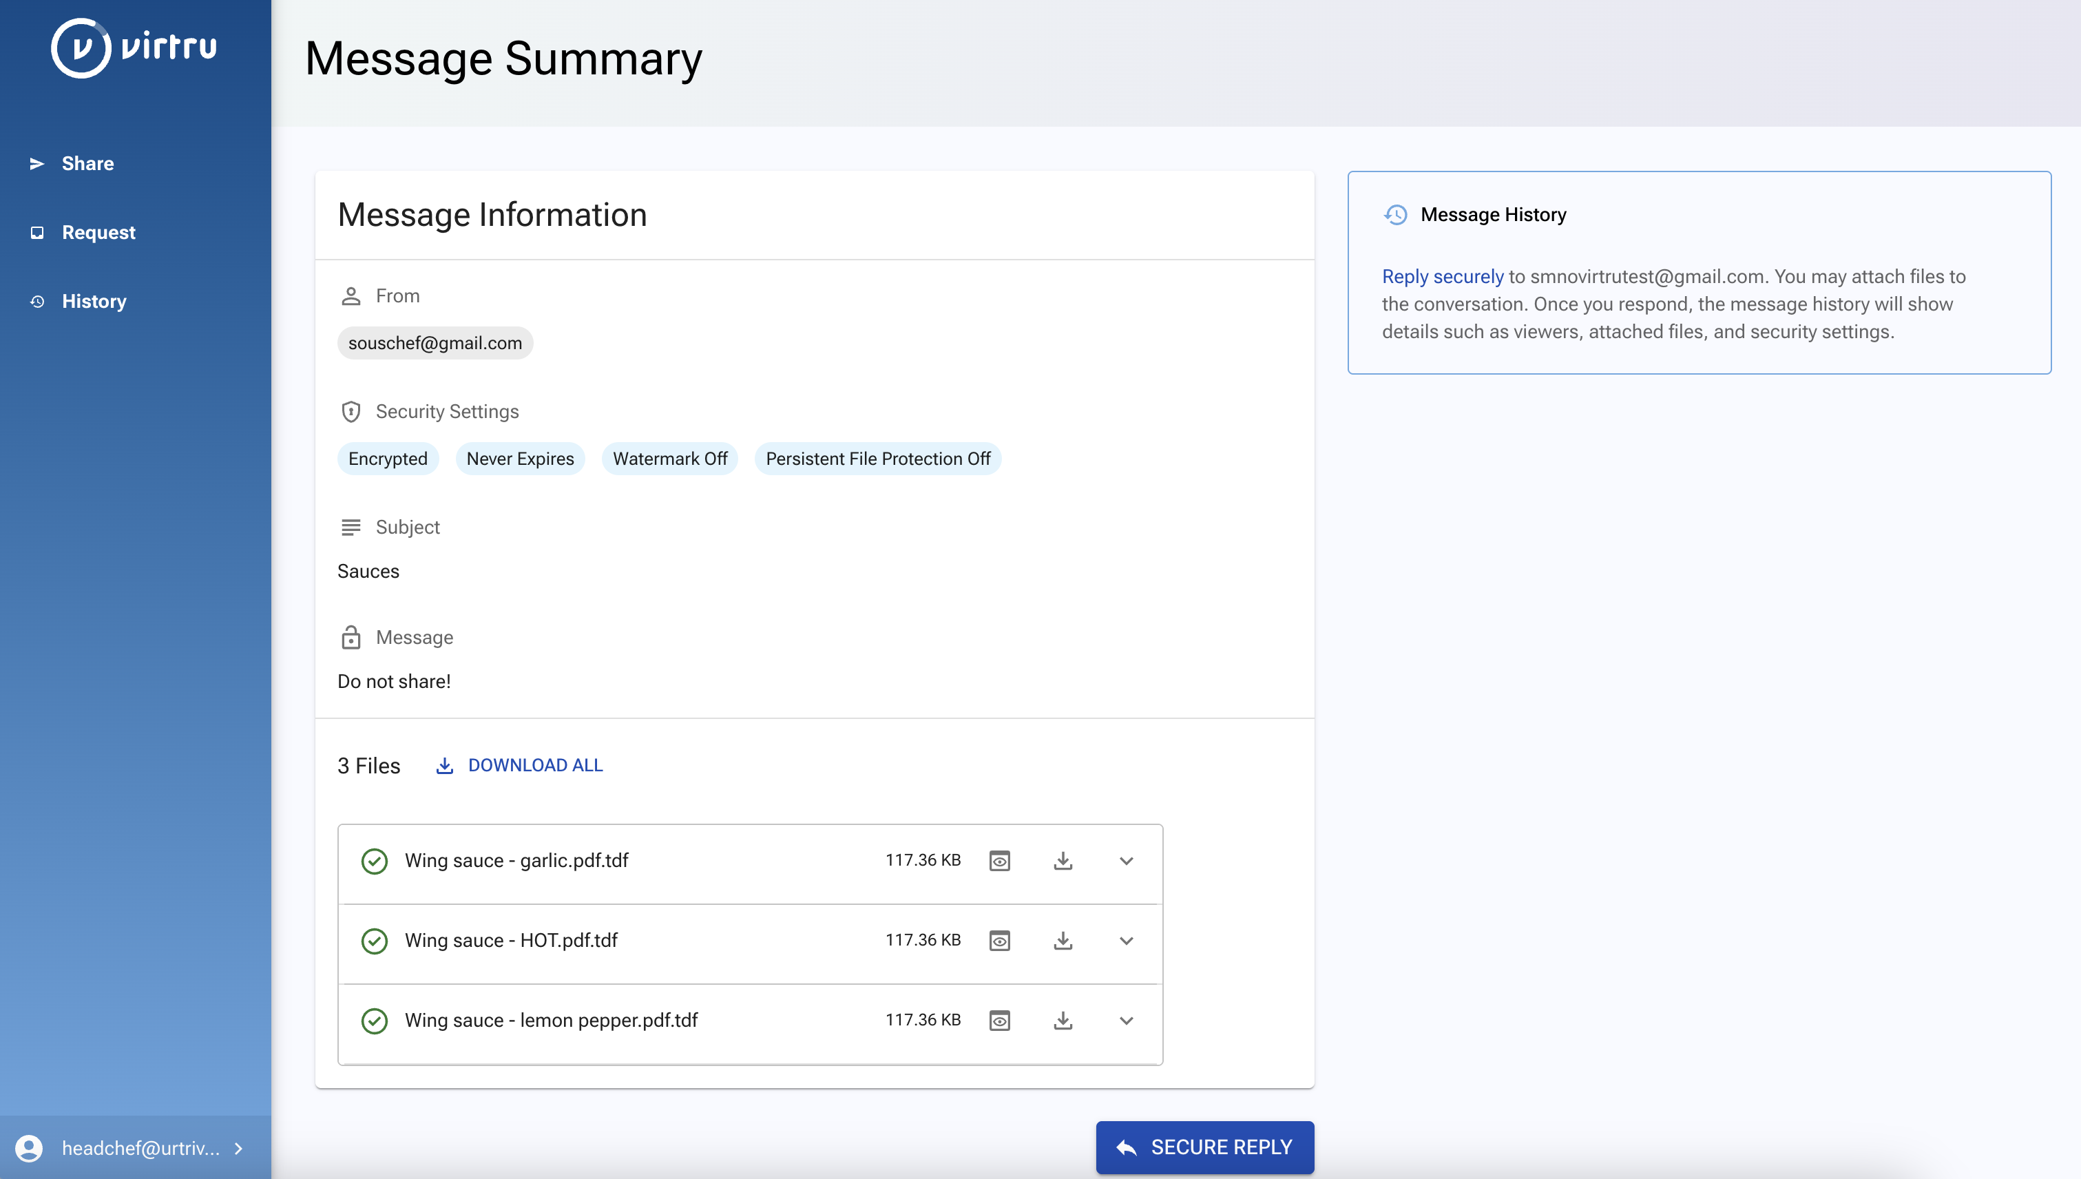
Task: Click the Message History clock icon
Action: pos(1396,215)
